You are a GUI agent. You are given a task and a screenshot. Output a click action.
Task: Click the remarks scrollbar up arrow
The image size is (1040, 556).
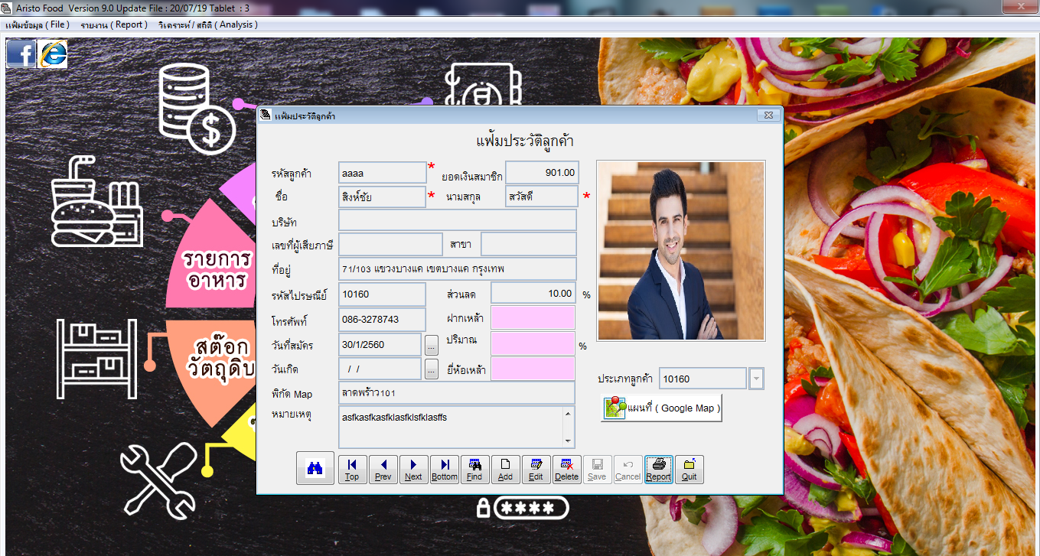point(569,415)
